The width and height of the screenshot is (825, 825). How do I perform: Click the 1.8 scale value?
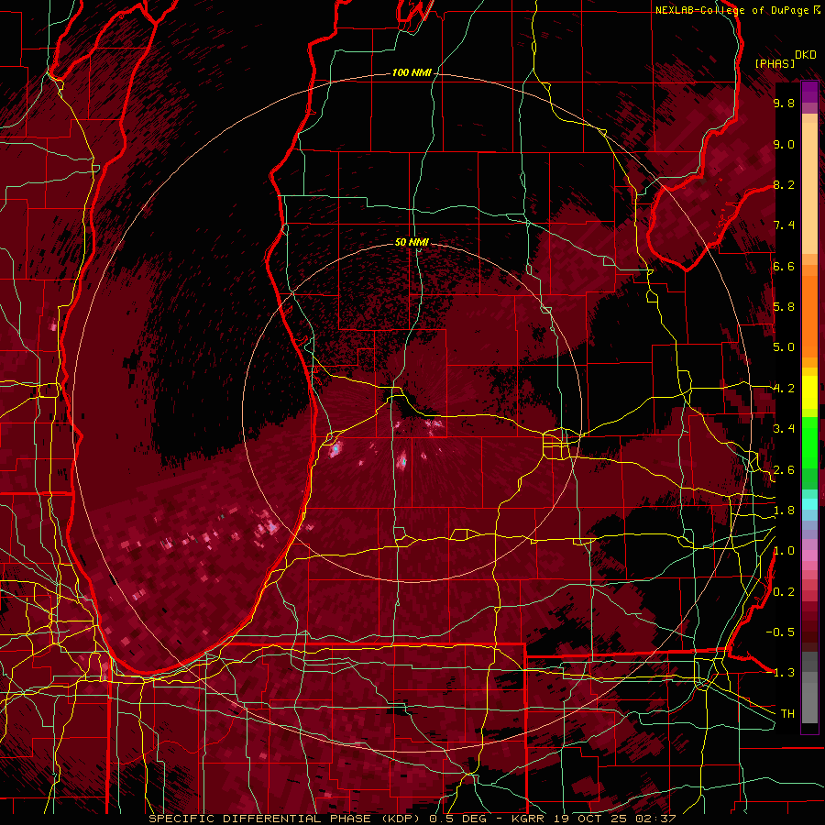click(x=784, y=511)
